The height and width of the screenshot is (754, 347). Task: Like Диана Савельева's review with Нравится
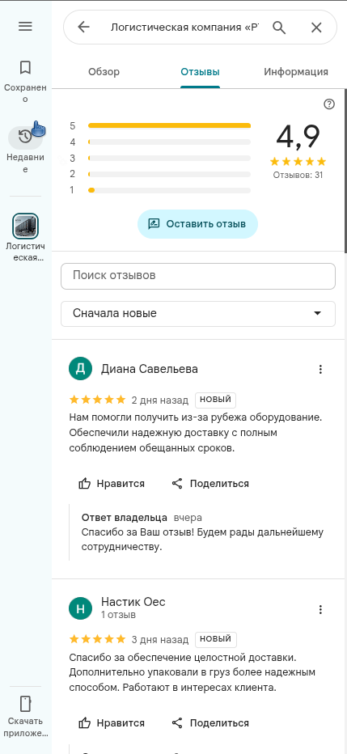[112, 483]
